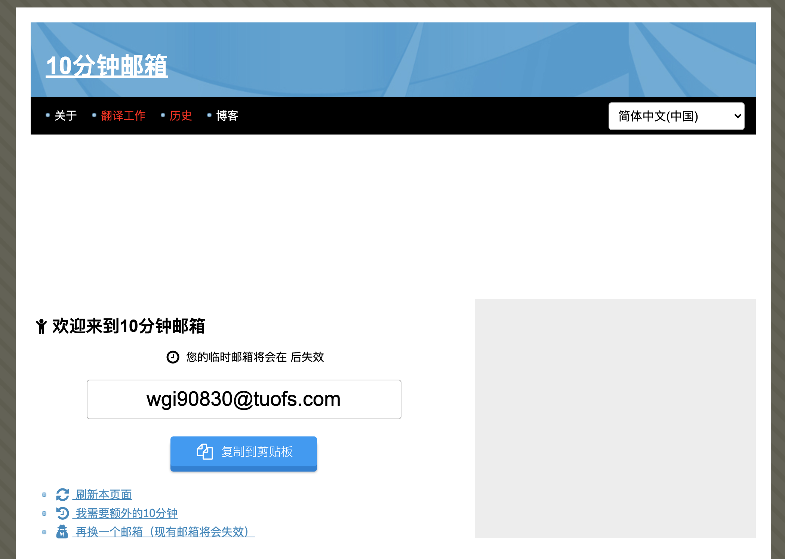Click the 复制到剪贴板 button

click(244, 453)
